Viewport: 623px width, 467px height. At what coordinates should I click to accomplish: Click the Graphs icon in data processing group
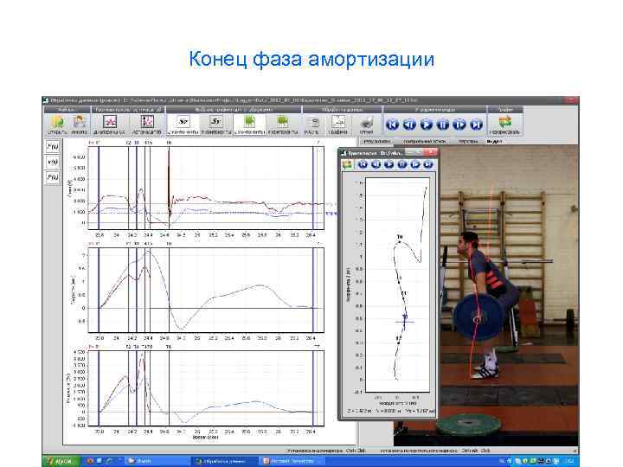point(338,122)
